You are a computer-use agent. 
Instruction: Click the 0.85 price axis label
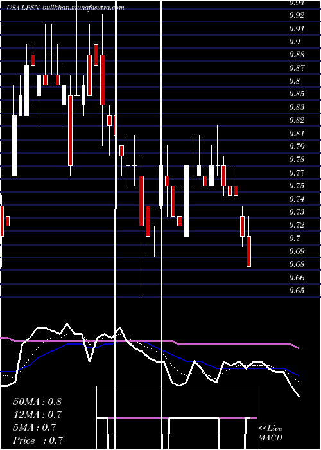click(297, 94)
